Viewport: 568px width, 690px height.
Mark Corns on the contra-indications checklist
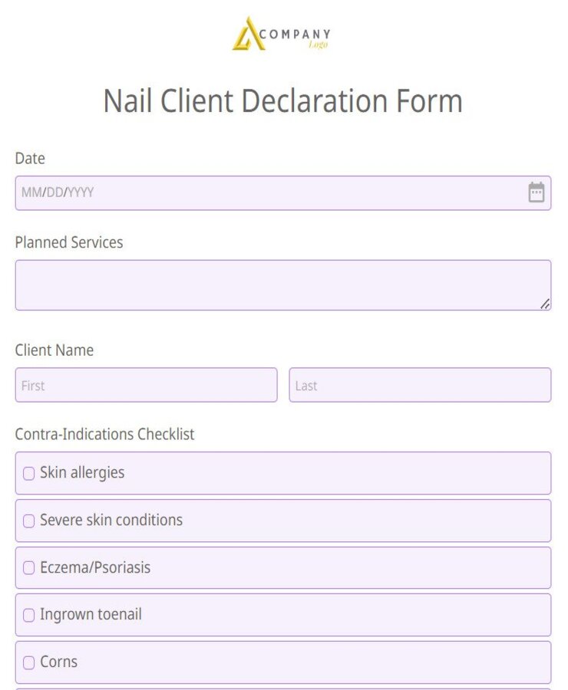click(28, 662)
